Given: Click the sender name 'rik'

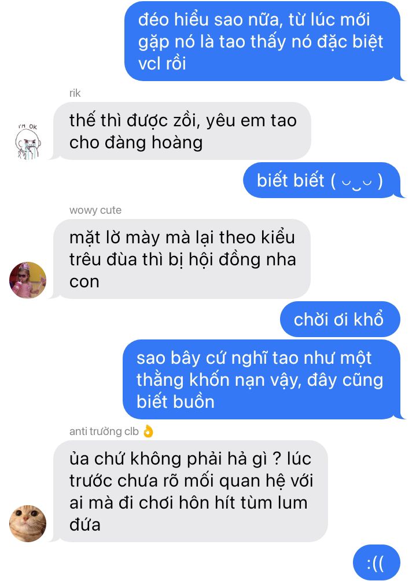Looking at the screenshot, I should [x=75, y=93].
